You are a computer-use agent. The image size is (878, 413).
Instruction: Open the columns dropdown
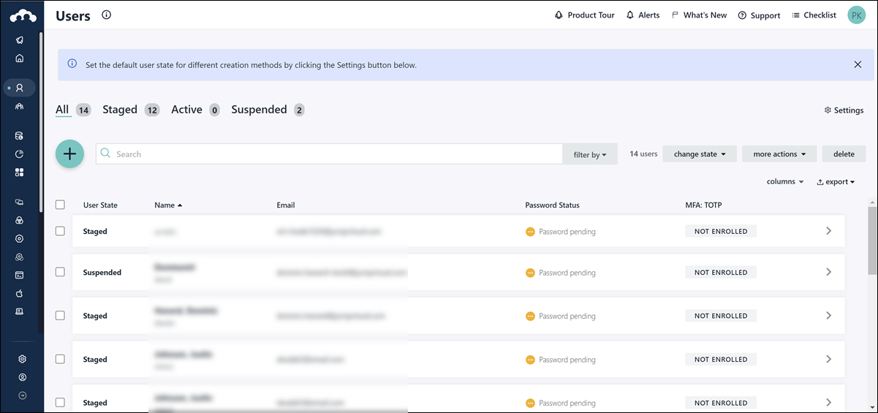click(785, 181)
